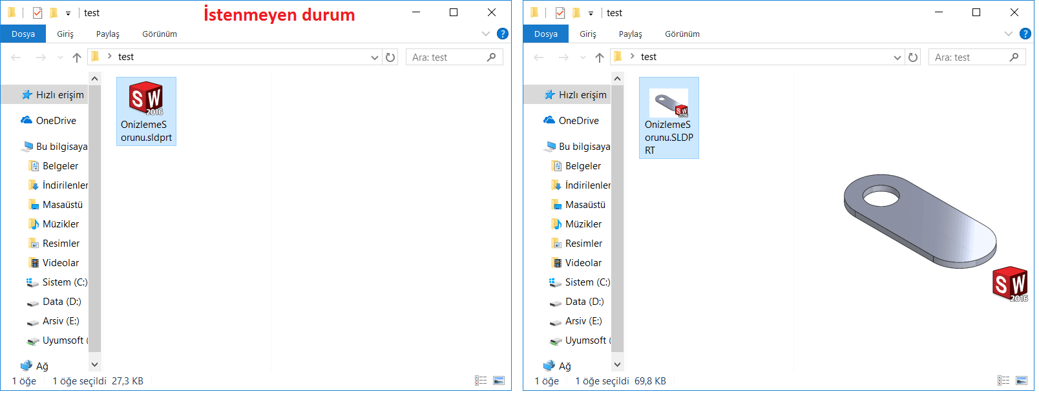This screenshot has width=1039, height=396.
Task: Switch to details view in right window status bar
Action: (1003, 380)
